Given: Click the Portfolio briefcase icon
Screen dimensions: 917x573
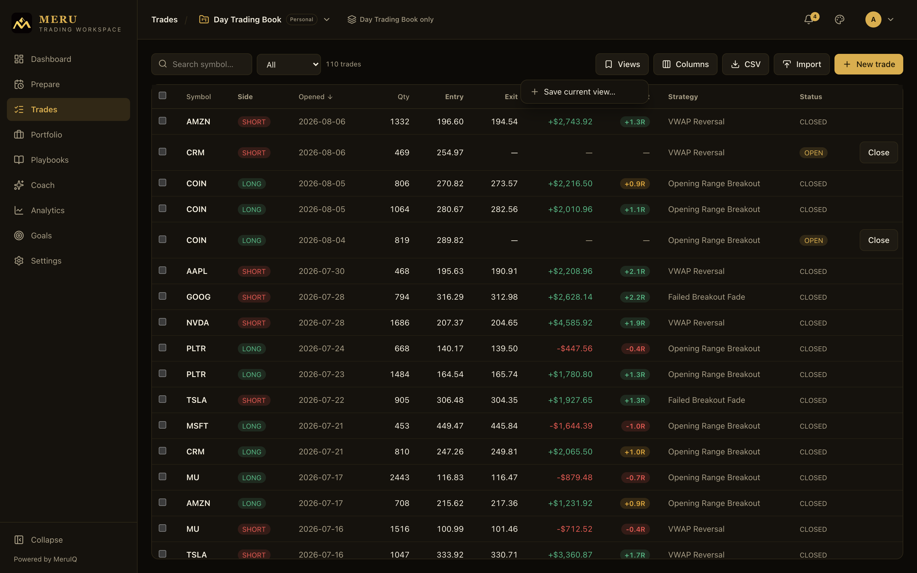Looking at the screenshot, I should click(19, 135).
